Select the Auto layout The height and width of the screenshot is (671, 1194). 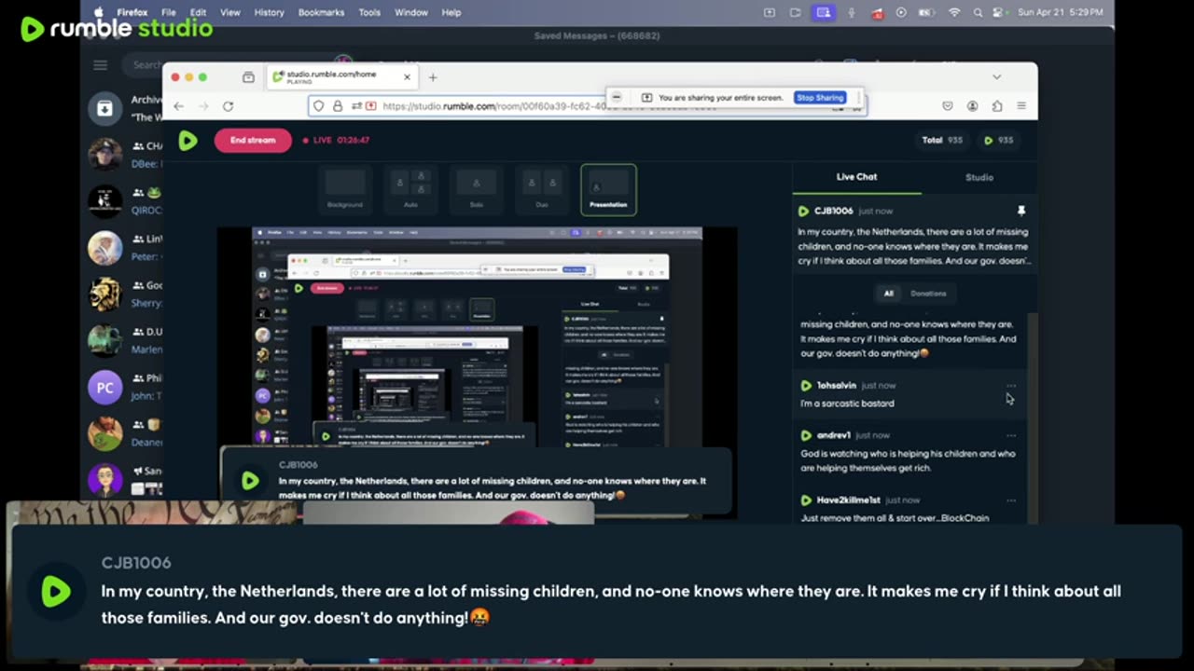pos(410,189)
